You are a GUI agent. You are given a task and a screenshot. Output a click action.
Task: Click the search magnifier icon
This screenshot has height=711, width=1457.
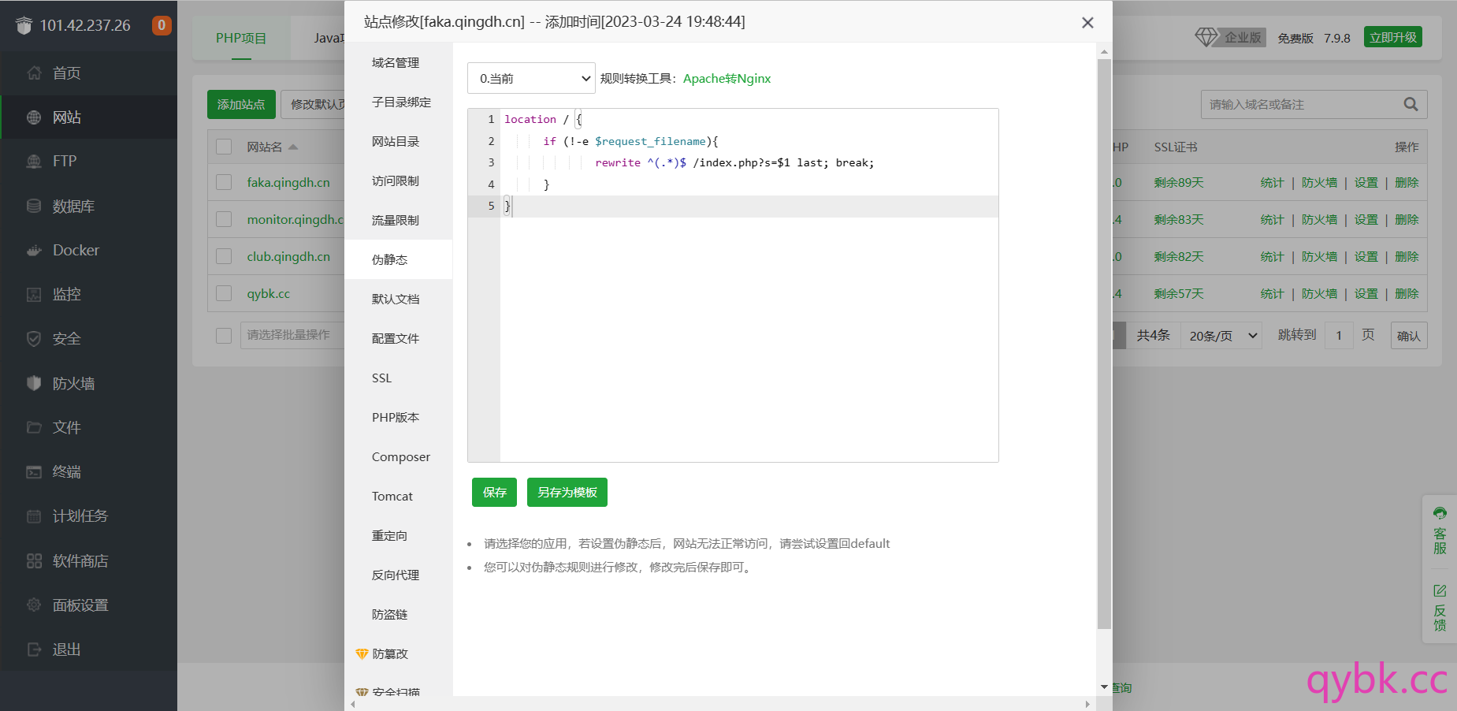tap(1411, 104)
